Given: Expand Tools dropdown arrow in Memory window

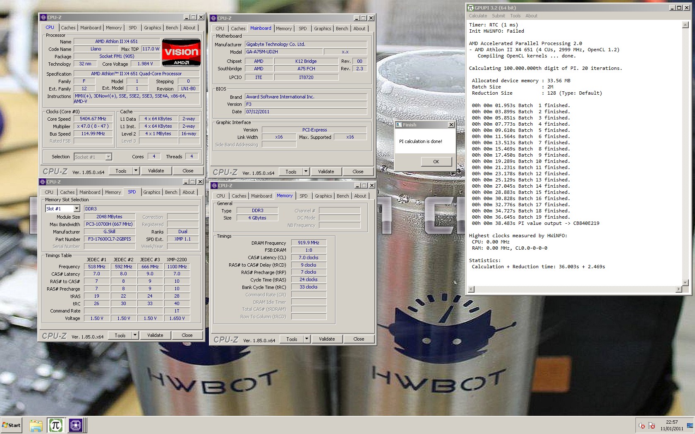Looking at the screenshot, I should pos(307,339).
